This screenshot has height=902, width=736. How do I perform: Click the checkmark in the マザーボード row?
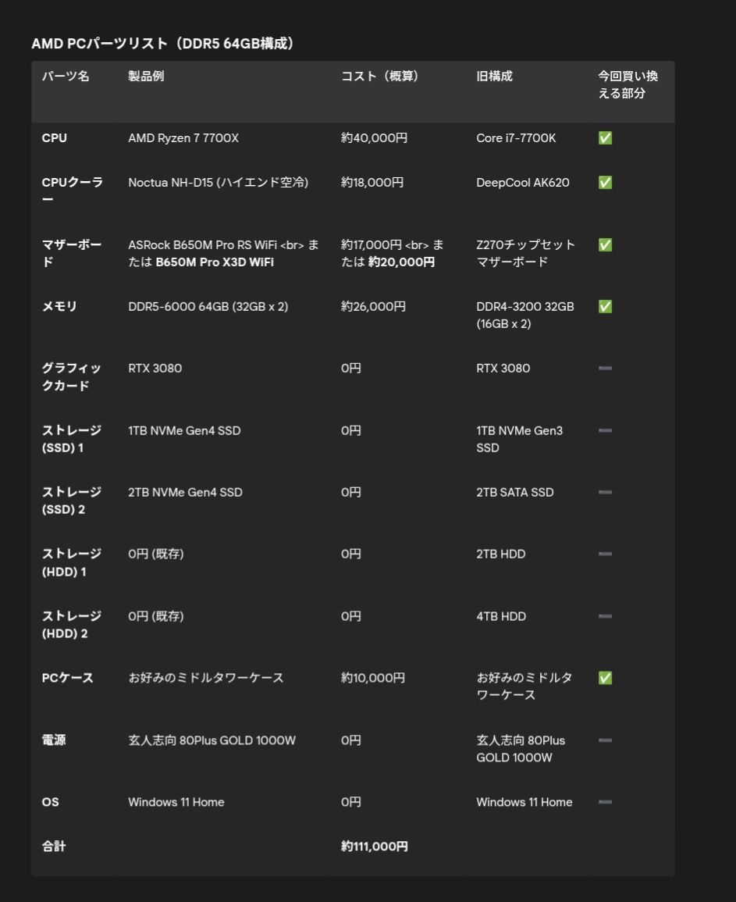click(x=605, y=245)
